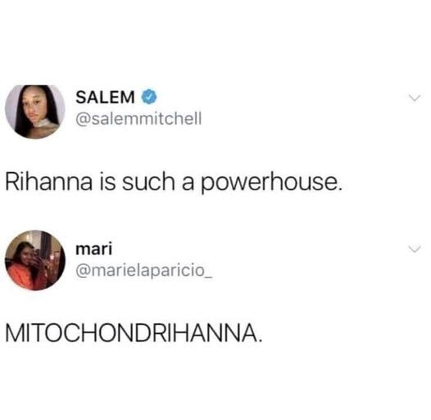The height and width of the screenshot is (420, 431).
Task: Open mari's profile picture
Action: (x=35, y=260)
